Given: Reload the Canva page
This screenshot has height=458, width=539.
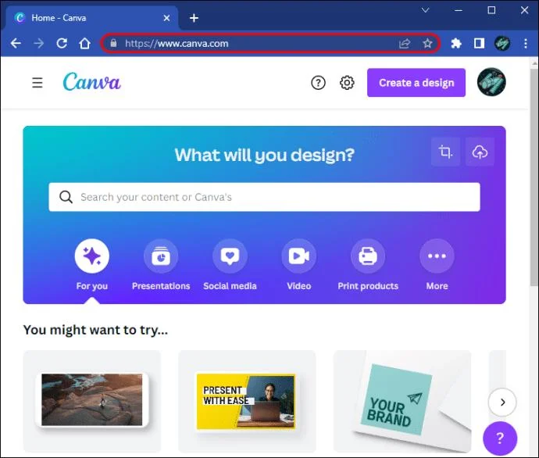Looking at the screenshot, I should pyautogui.click(x=62, y=43).
